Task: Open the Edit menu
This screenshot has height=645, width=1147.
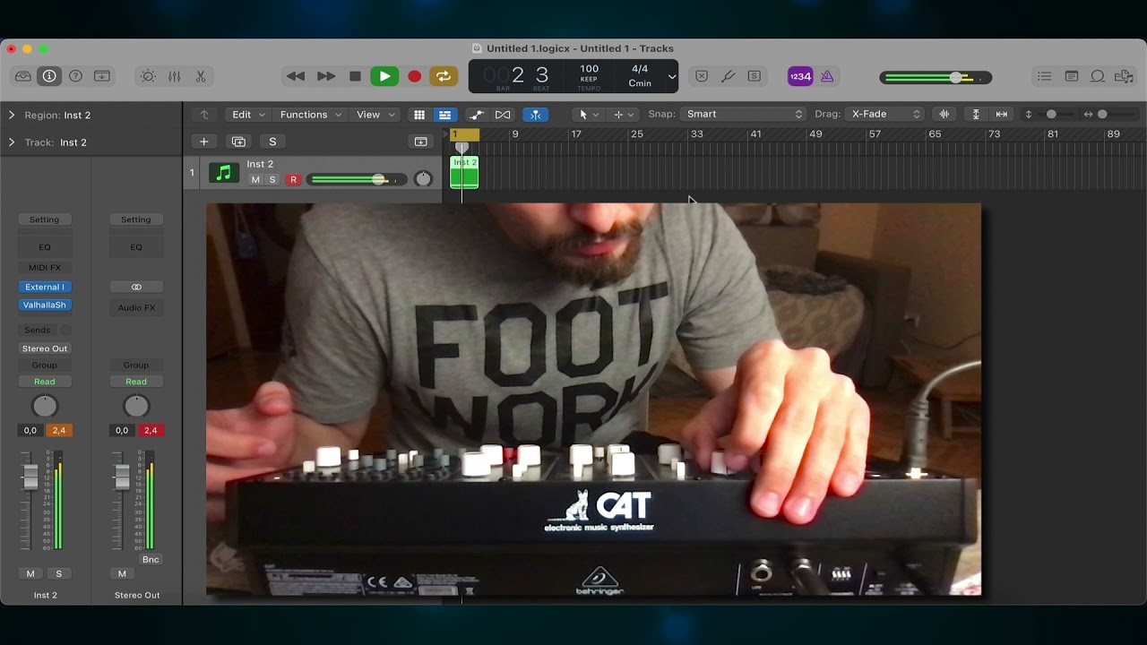Action: [x=248, y=115]
